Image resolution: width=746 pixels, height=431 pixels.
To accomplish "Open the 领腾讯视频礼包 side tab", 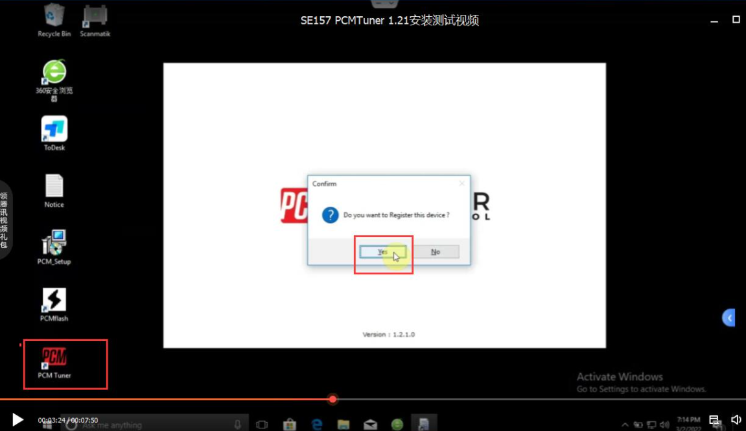I will click(5, 220).
